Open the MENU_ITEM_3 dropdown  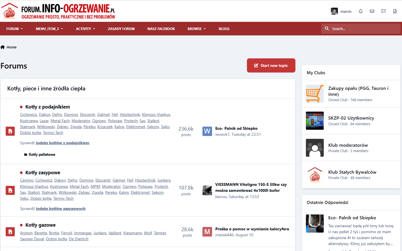point(50,29)
